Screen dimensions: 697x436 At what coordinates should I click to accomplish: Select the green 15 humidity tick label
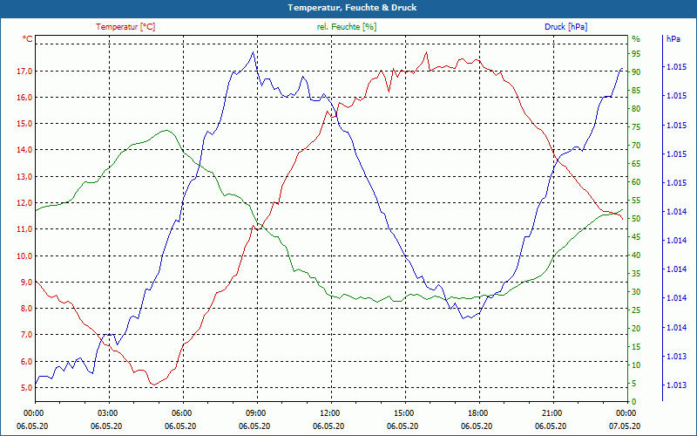point(636,346)
